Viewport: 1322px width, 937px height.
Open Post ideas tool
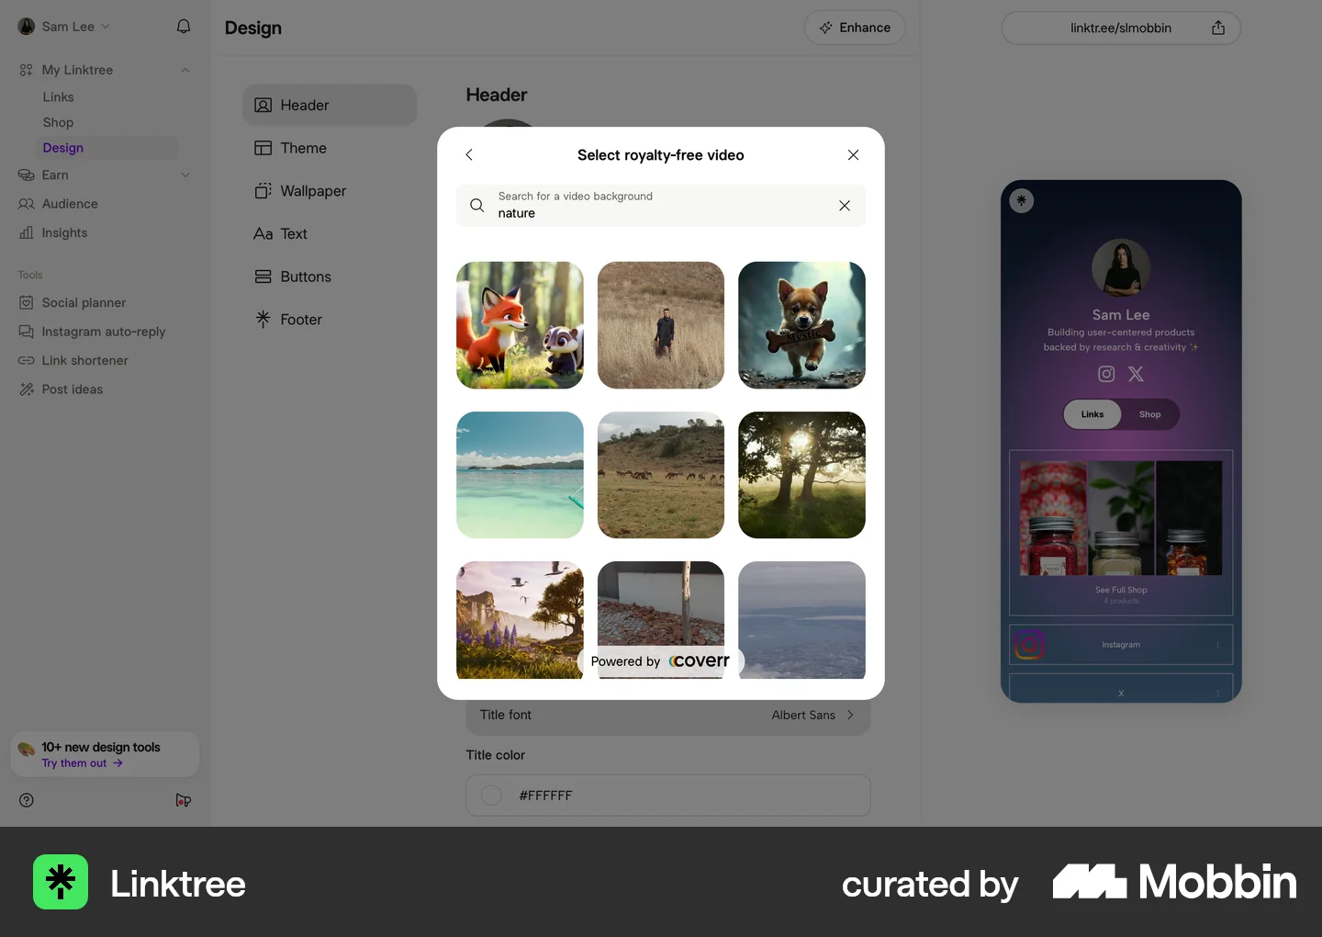click(x=72, y=389)
